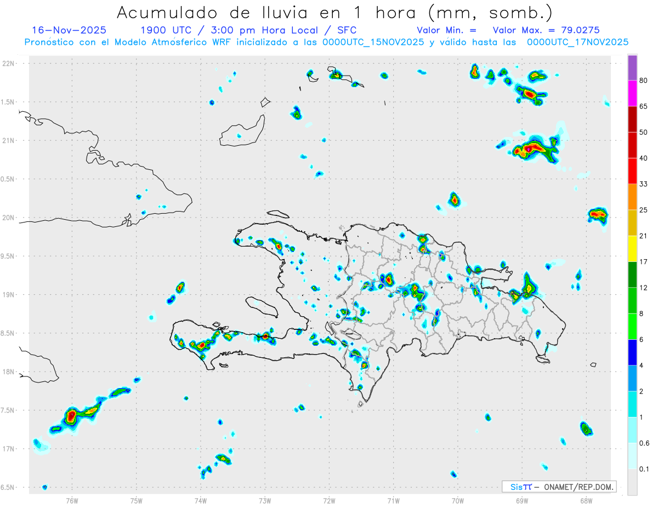The image size is (658, 508).
Task: Click the legend value "0.1"
Action: tap(645, 469)
